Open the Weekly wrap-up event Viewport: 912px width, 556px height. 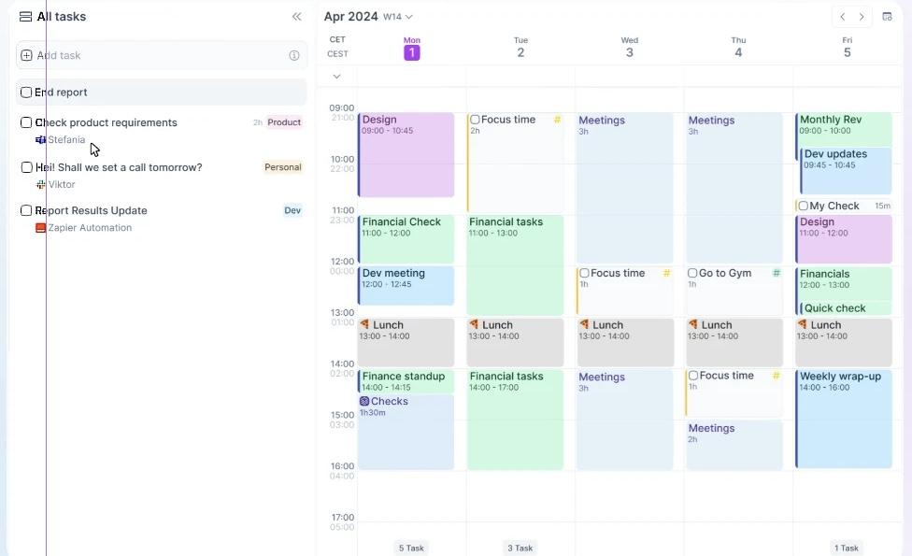coord(844,419)
